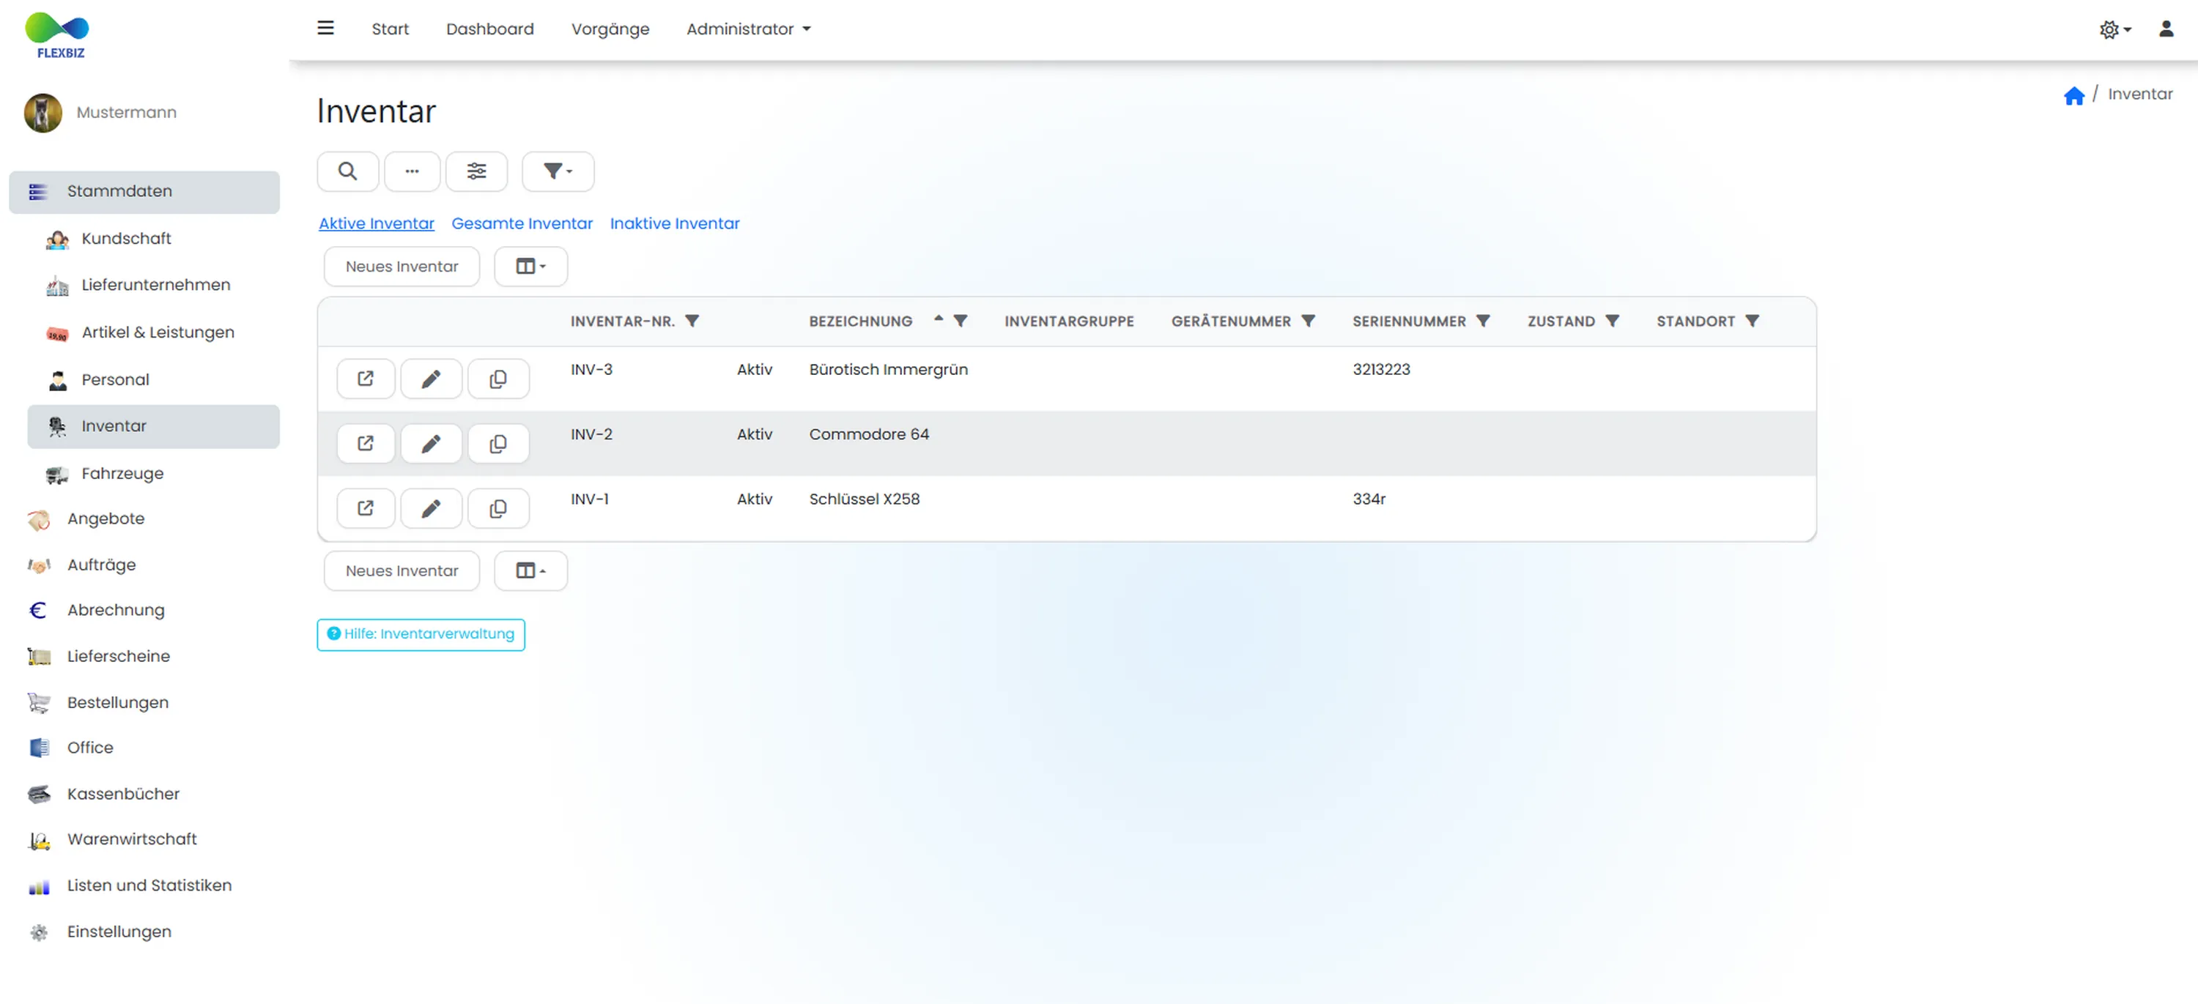Open the user profile icon
This screenshot has height=1004, width=2198.
click(2166, 29)
